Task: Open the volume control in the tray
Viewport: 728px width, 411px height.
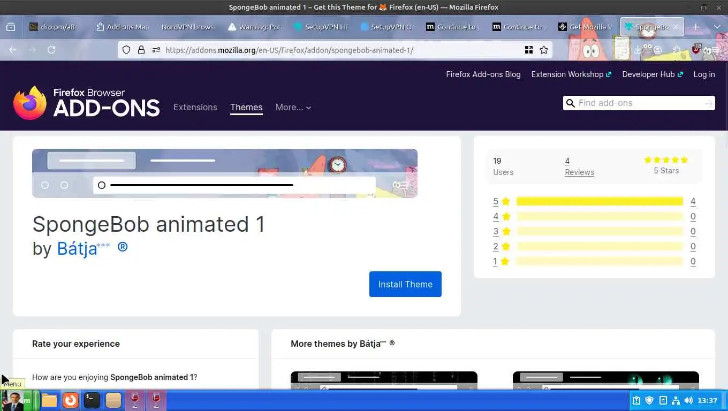Action: coord(688,400)
